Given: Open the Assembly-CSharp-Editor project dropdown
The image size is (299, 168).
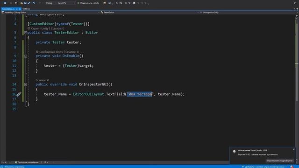Looking at the screenshot, I should 50,13.
